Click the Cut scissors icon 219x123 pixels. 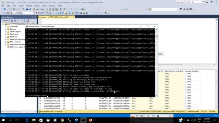pos(61,9)
